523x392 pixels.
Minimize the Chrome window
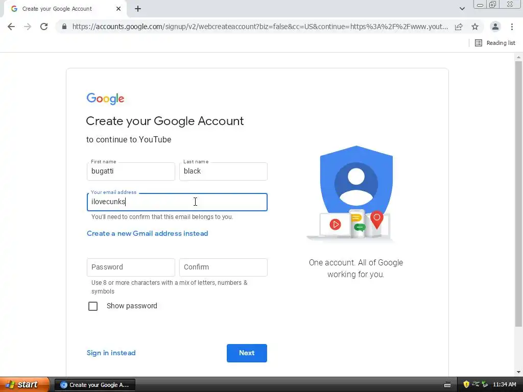(480, 4)
